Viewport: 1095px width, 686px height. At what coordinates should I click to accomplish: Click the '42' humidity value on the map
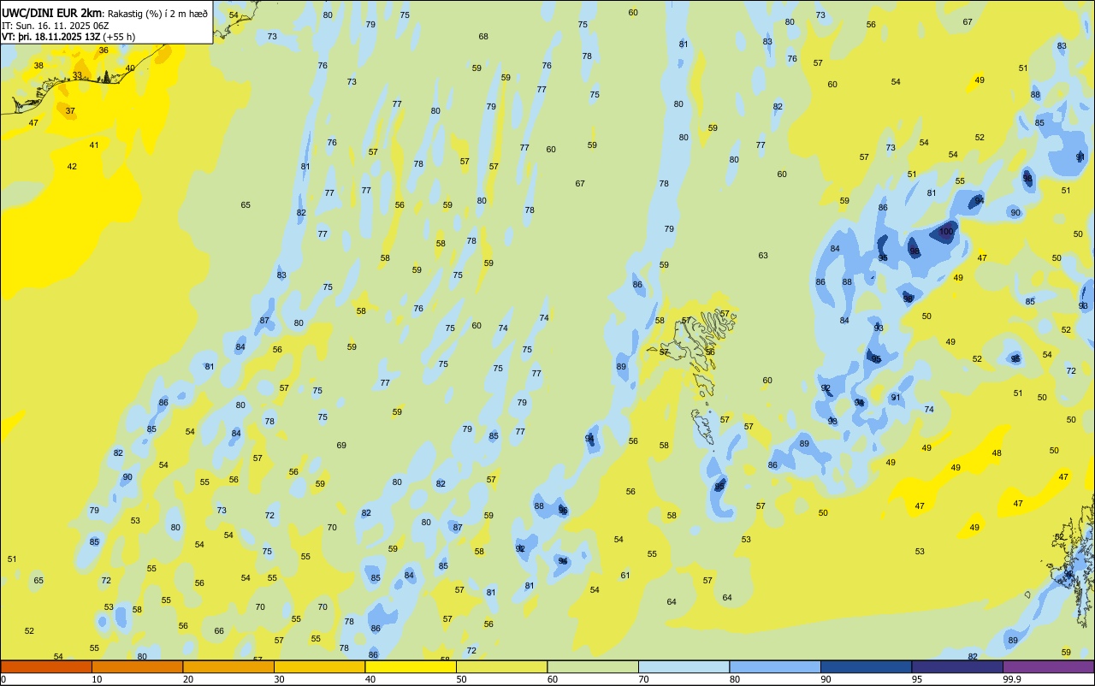click(x=72, y=167)
